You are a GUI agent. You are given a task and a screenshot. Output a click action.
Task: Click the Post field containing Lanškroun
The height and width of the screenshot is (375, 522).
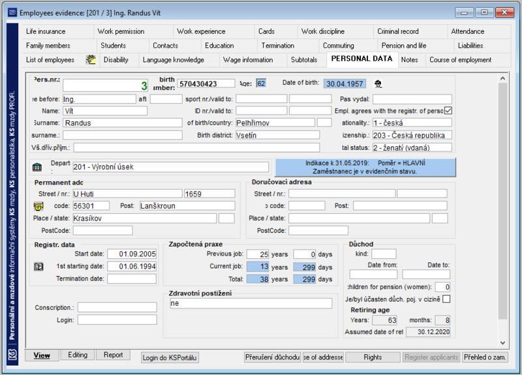coord(187,206)
